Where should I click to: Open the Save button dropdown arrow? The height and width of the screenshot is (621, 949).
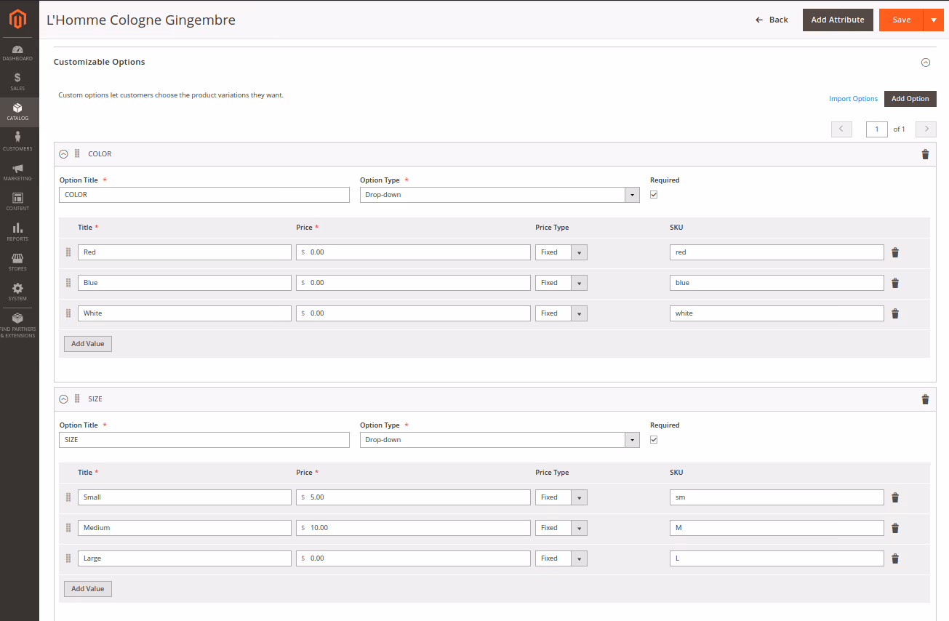click(x=934, y=20)
